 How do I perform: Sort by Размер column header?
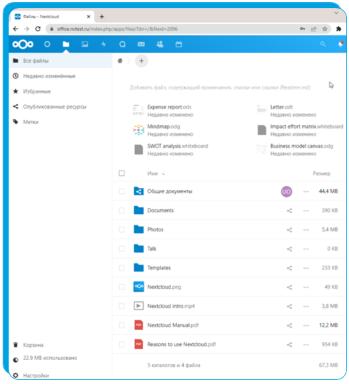pyautogui.click(x=322, y=173)
